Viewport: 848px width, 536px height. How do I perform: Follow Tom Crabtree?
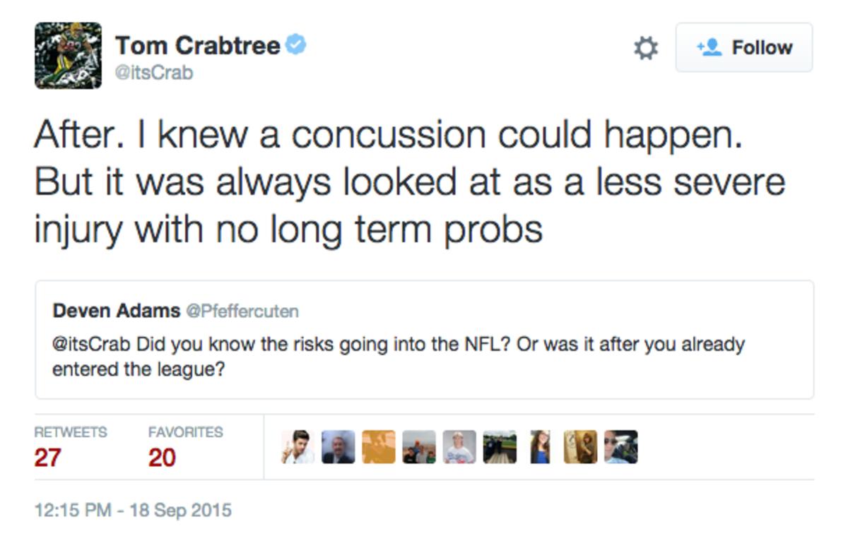coord(746,47)
